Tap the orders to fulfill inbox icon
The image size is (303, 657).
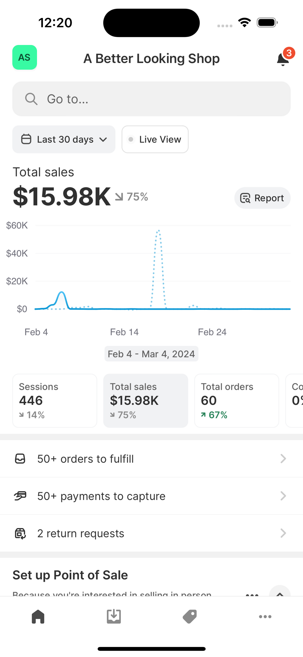tap(20, 459)
